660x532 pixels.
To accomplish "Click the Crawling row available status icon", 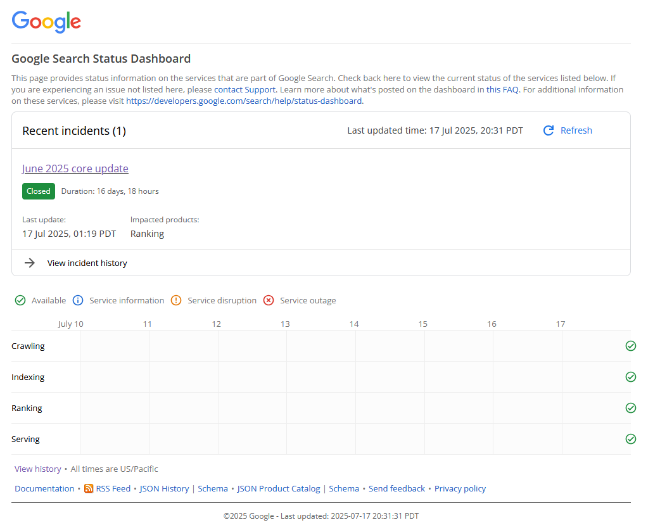I will point(630,346).
